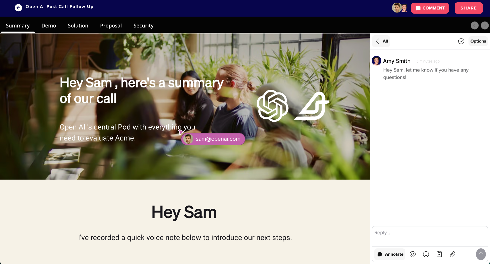Click the clipboard task icon
Viewport: 490px width, 264px height.
coord(439,254)
